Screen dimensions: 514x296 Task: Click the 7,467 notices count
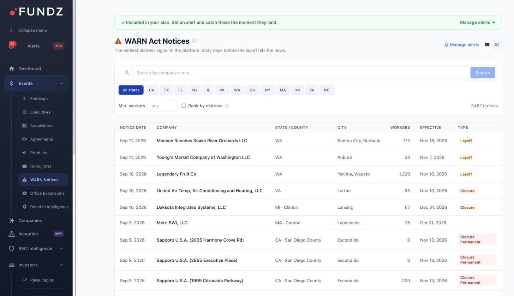click(x=484, y=106)
